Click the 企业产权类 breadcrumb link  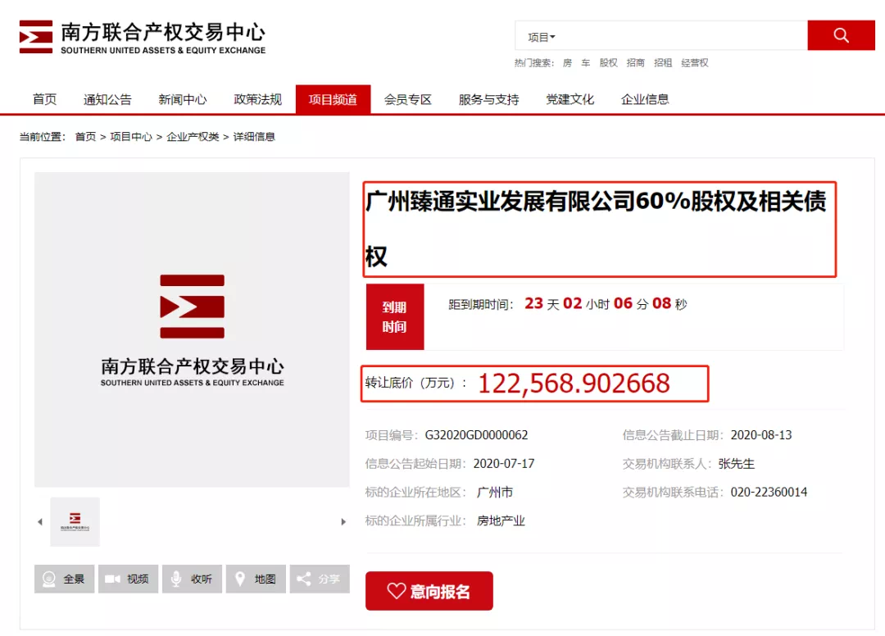click(x=193, y=137)
